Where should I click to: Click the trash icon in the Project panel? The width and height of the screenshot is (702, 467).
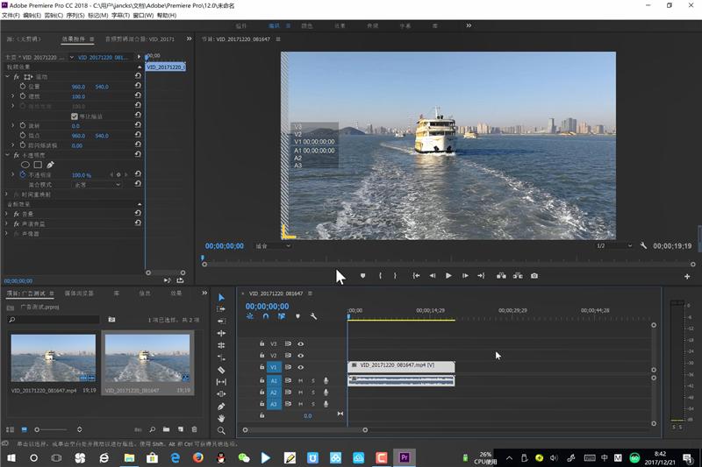tap(194, 429)
